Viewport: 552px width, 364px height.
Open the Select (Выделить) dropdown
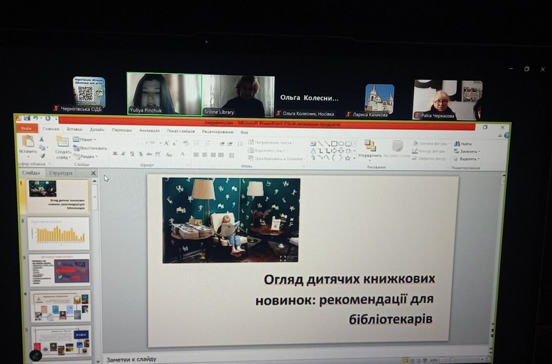466,159
